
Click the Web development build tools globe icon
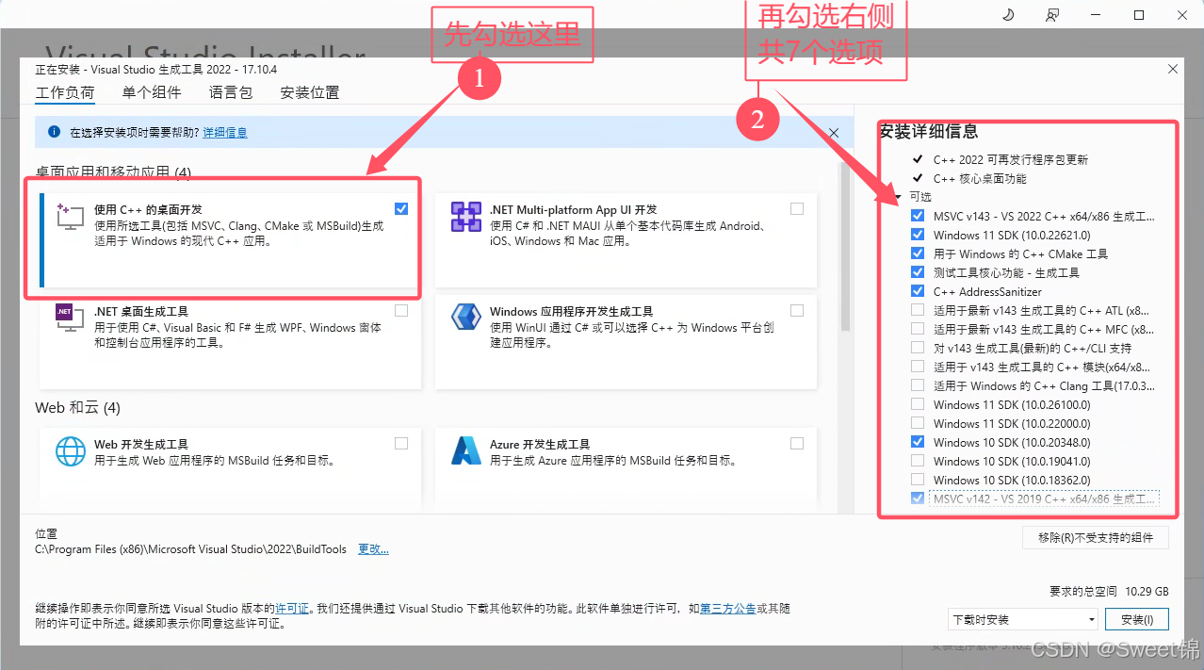click(x=70, y=451)
